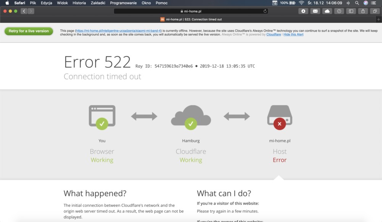Click the You label under browser icon

pos(102,141)
